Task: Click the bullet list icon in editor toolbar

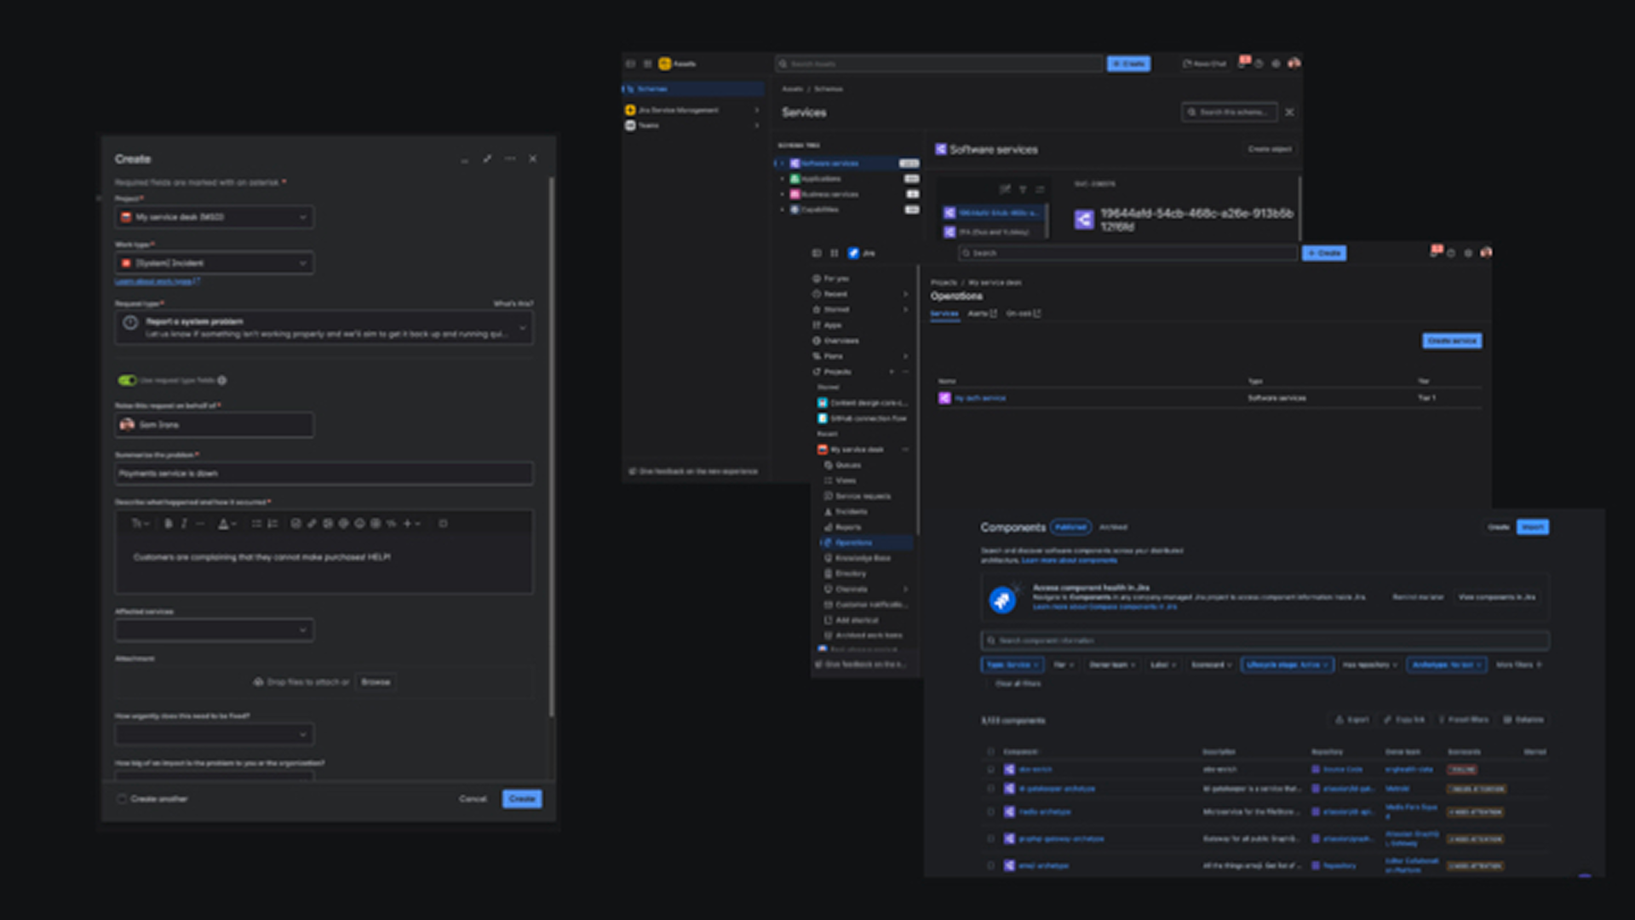Action: [x=255, y=524]
